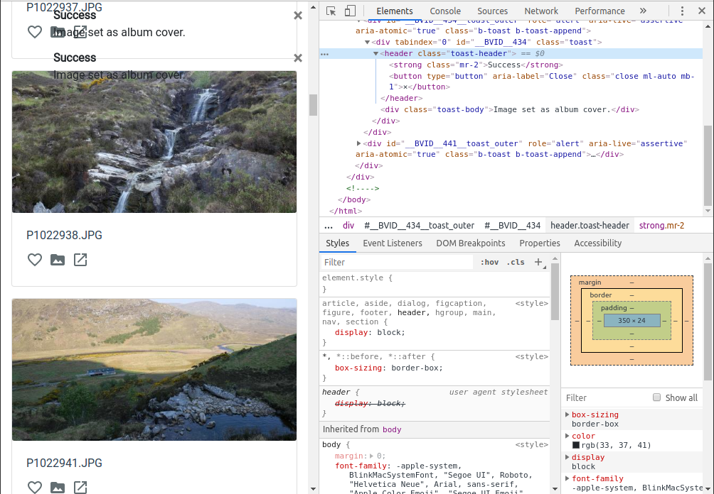714x494 pixels.
Task: Enable the Show all checkbox
Action: (x=656, y=397)
